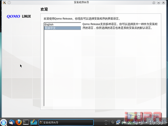Expand hidden tray icons arrow

[x=146, y=123]
